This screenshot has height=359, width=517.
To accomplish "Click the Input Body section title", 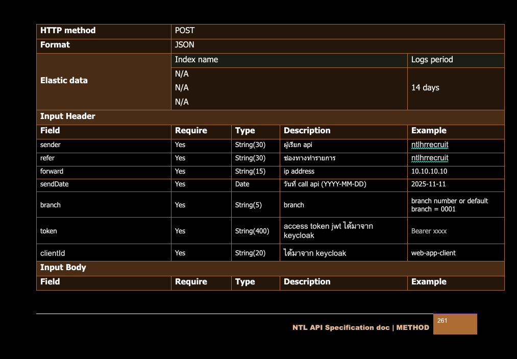I will [x=63, y=268].
